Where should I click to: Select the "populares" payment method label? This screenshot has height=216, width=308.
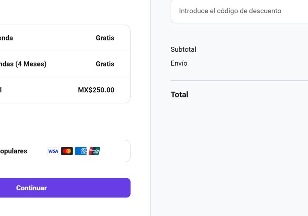[x=14, y=151]
